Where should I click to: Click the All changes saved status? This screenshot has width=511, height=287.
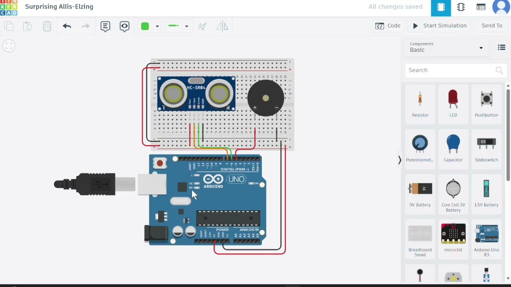coord(395,6)
